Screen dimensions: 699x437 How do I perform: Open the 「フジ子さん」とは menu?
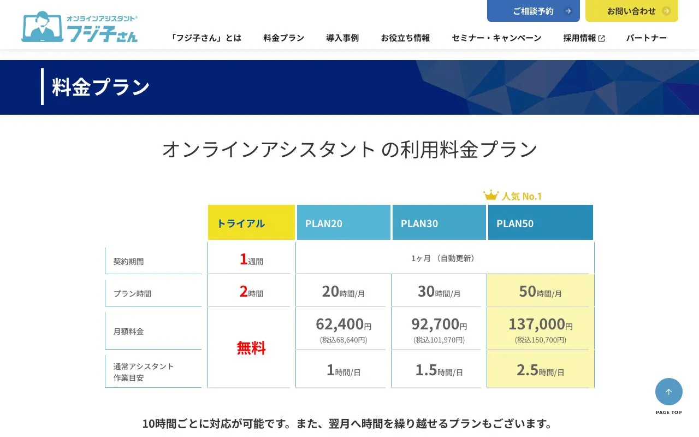(x=206, y=38)
